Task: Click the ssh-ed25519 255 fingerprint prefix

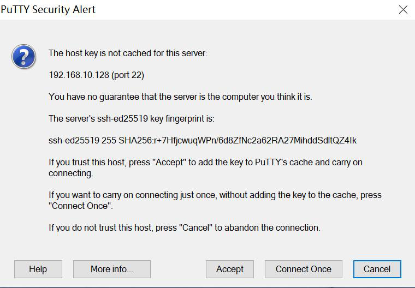Action: (x=82, y=140)
